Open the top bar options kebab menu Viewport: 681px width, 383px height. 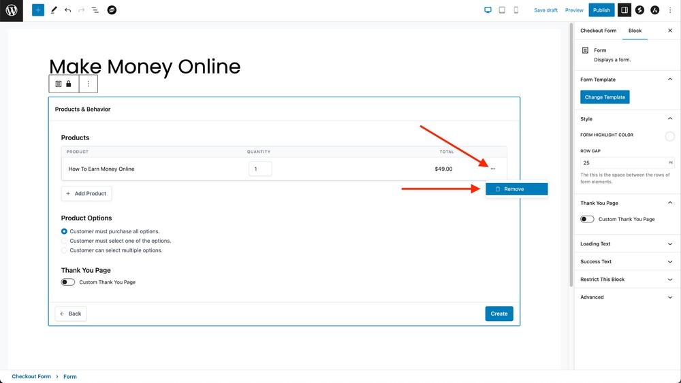(x=670, y=10)
